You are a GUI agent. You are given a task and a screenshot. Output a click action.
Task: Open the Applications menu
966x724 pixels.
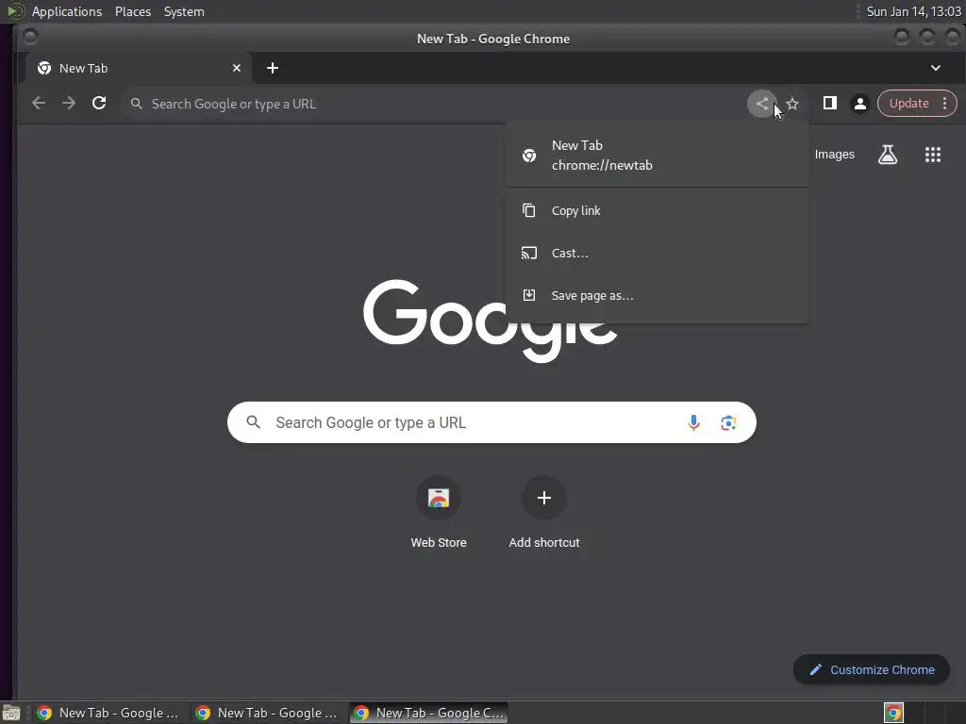tap(67, 11)
